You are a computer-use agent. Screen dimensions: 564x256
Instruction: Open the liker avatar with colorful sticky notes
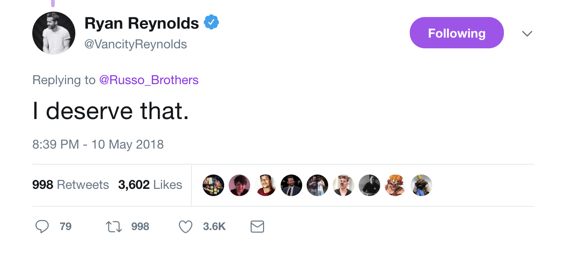pyautogui.click(x=213, y=185)
